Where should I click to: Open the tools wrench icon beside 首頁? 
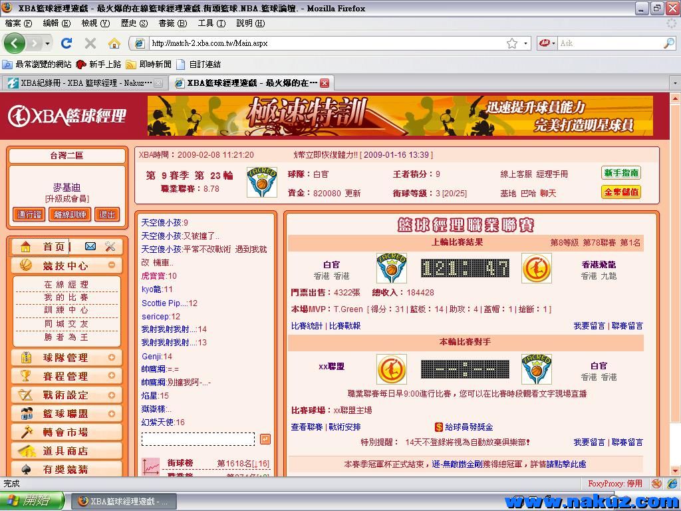(x=110, y=246)
